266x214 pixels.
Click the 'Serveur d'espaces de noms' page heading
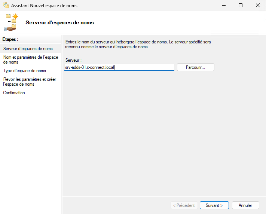pos(59,22)
